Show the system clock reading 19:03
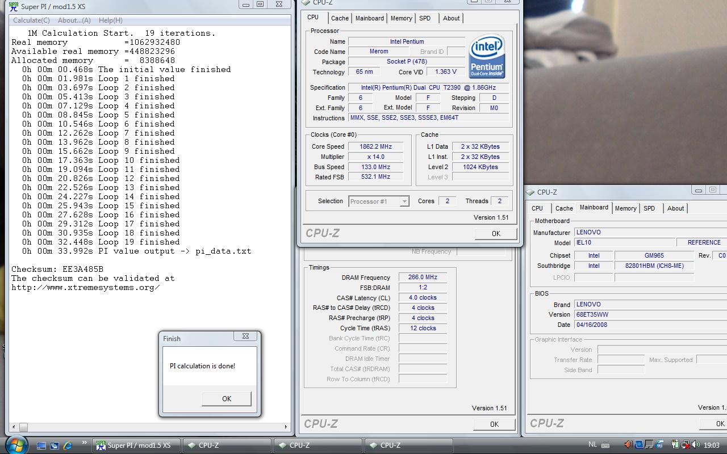 (711, 445)
